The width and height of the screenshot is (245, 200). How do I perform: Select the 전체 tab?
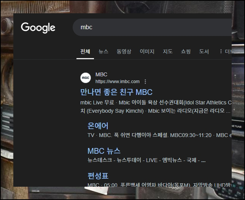pyautogui.click(x=85, y=52)
